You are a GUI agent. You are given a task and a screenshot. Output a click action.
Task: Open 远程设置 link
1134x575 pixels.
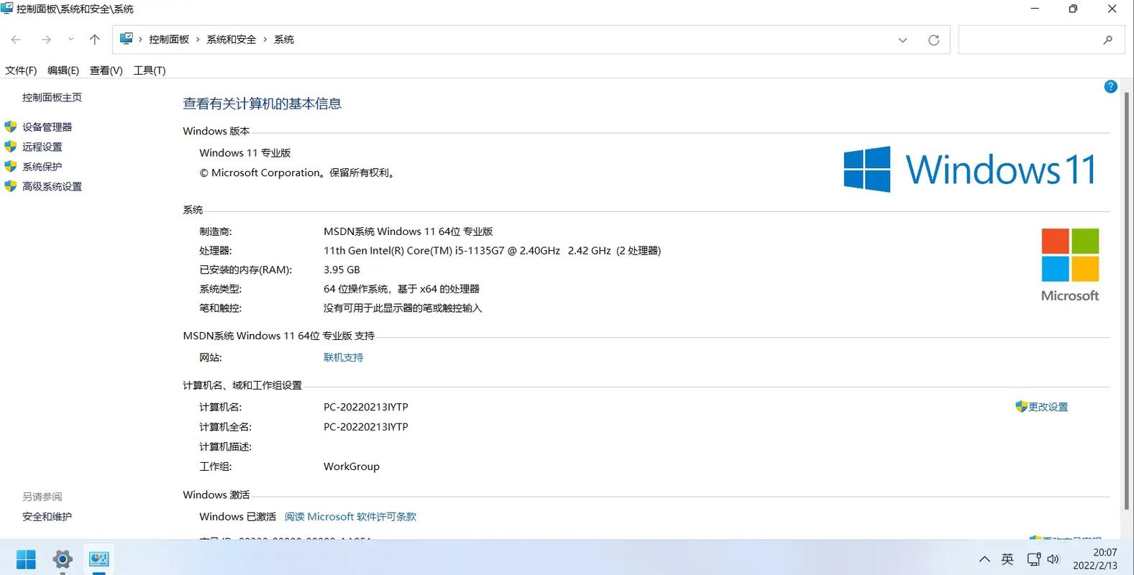coord(42,147)
